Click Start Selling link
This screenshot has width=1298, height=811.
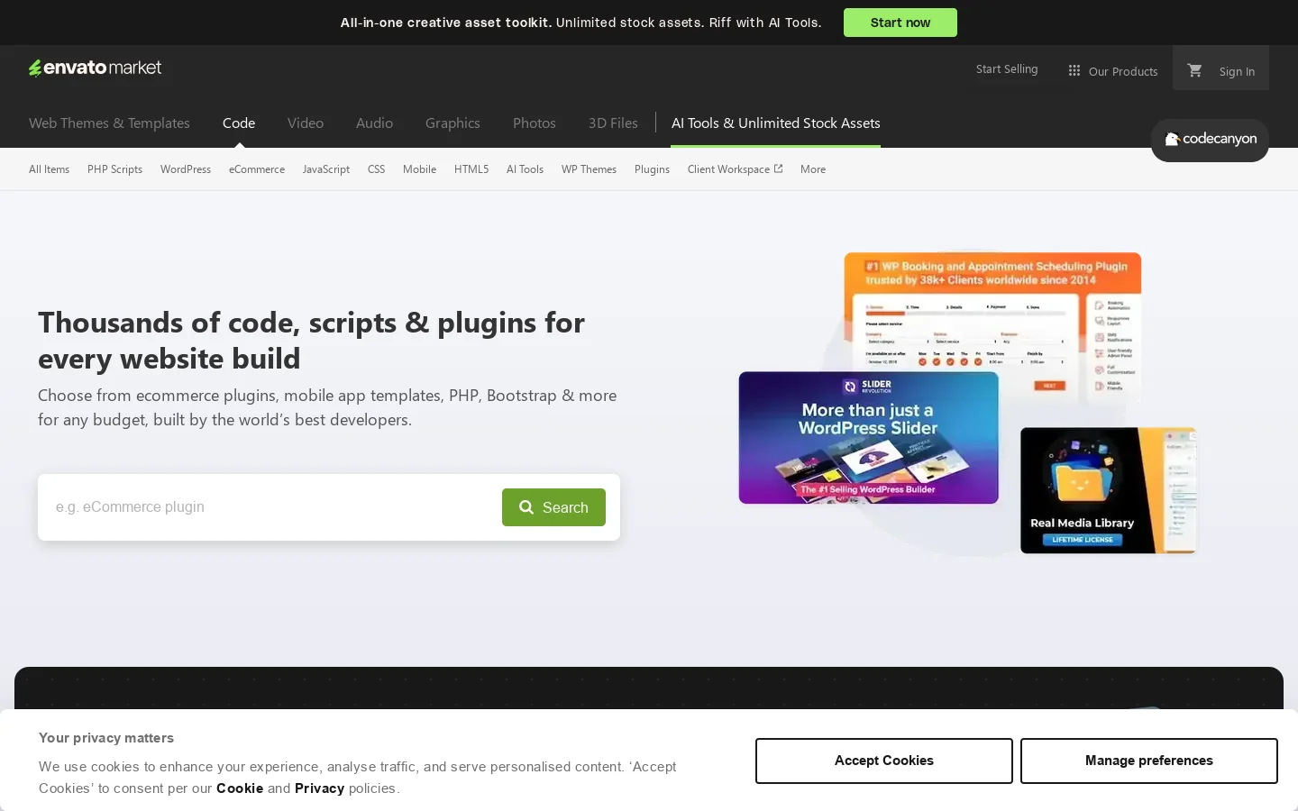tap(1007, 69)
